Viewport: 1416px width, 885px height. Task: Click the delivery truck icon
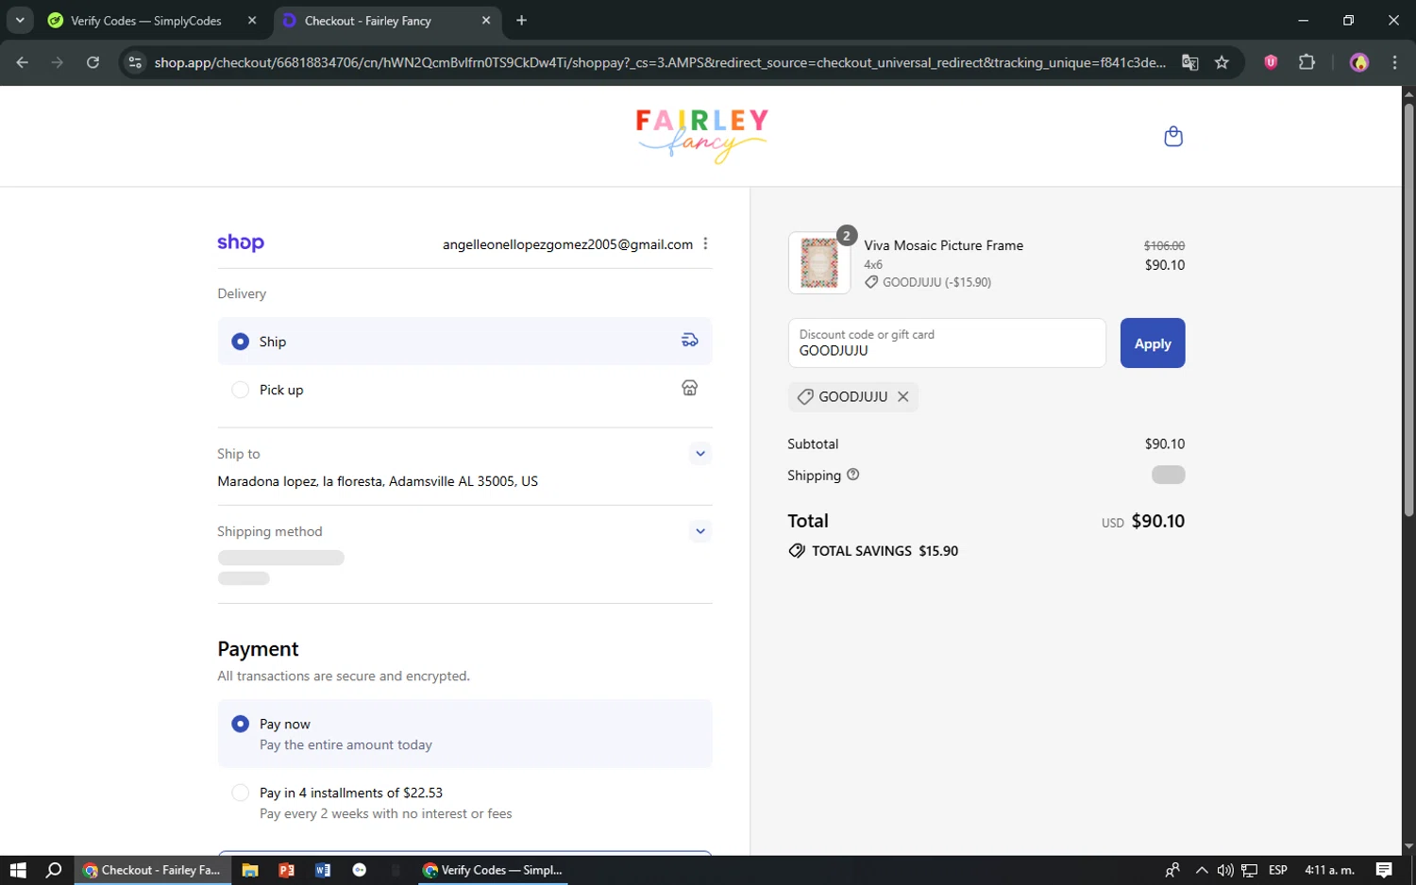coord(690,341)
